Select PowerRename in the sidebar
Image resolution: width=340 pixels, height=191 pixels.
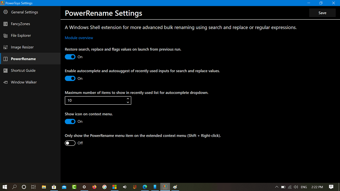point(30,59)
